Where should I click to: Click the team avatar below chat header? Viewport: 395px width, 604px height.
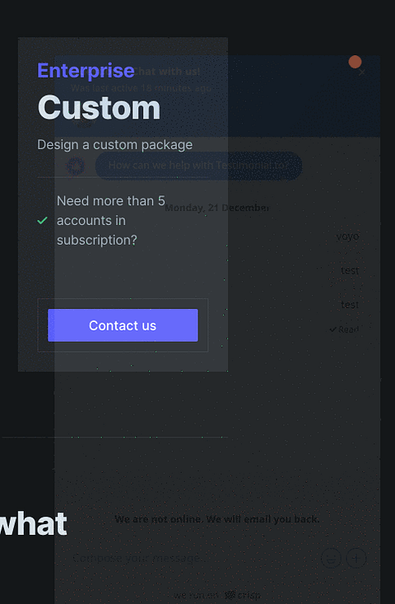(84, 123)
